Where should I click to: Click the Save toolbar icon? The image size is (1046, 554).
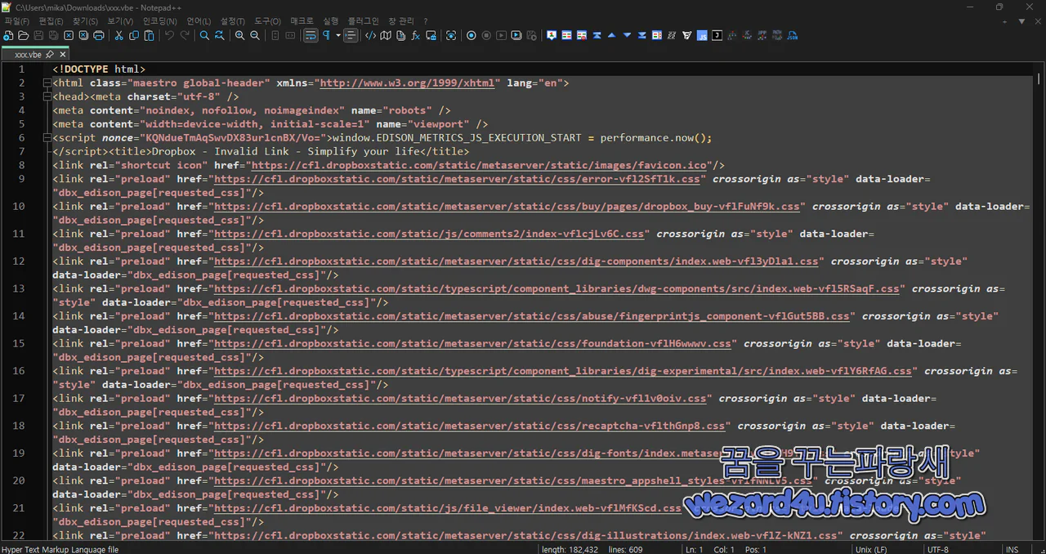38,36
